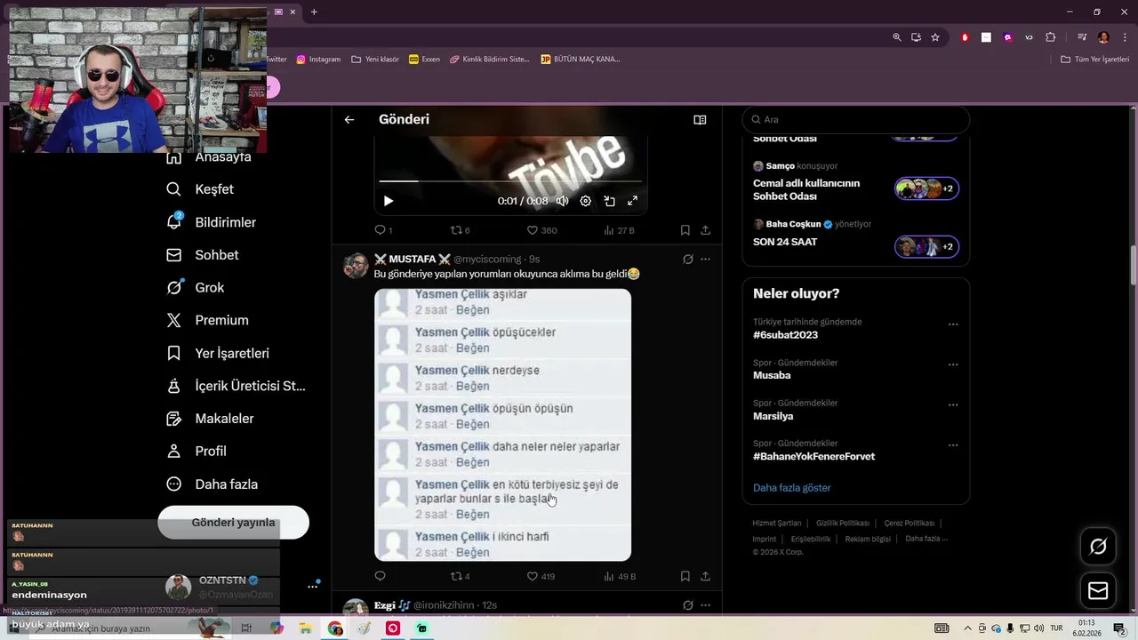Open Grok icon on MUSTAFA's post
The image size is (1138, 640).
click(687, 260)
